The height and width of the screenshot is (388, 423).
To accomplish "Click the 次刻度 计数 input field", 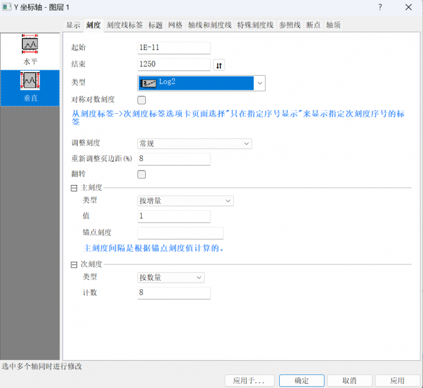I will 174,293.
